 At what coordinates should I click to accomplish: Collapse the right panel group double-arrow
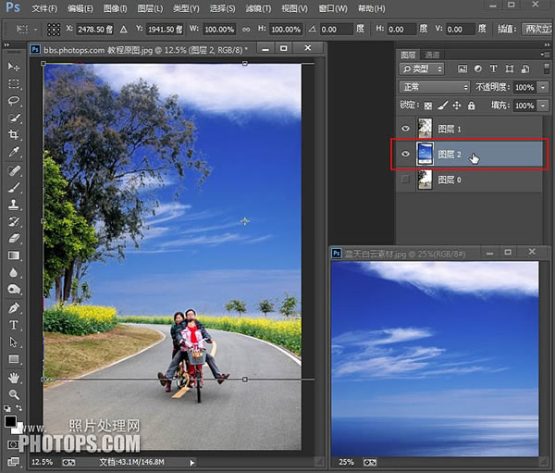tap(548, 45)
